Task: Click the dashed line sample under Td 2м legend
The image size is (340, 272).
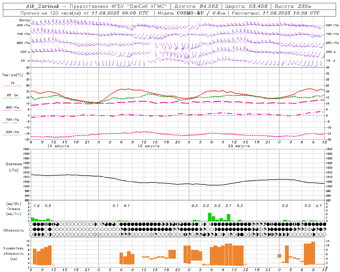Action: (12, 98)
